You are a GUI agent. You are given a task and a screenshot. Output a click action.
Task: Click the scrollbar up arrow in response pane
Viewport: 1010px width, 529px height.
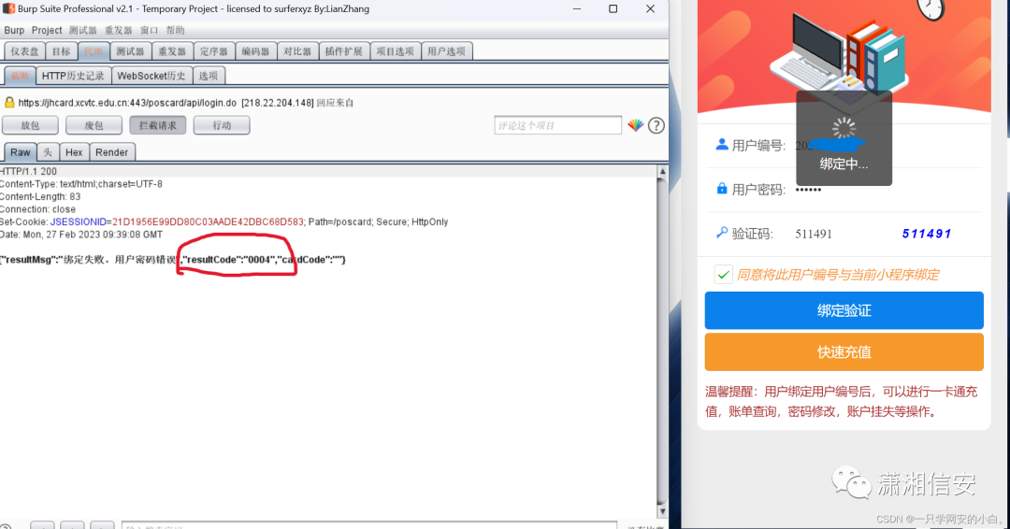(662, 172)
